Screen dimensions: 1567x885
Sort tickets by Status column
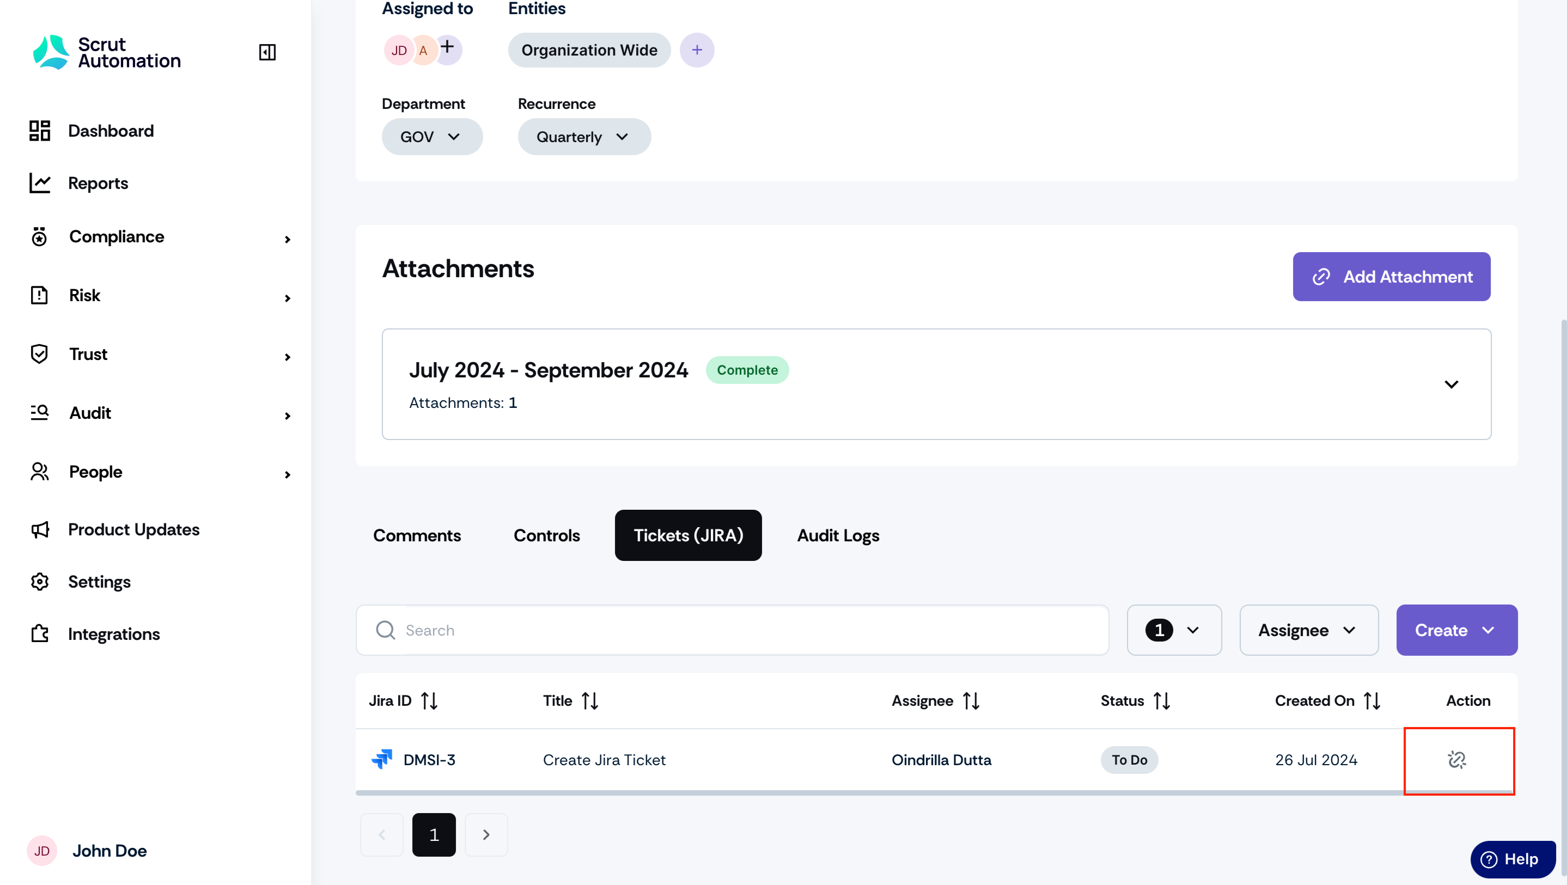point(1161,701)
